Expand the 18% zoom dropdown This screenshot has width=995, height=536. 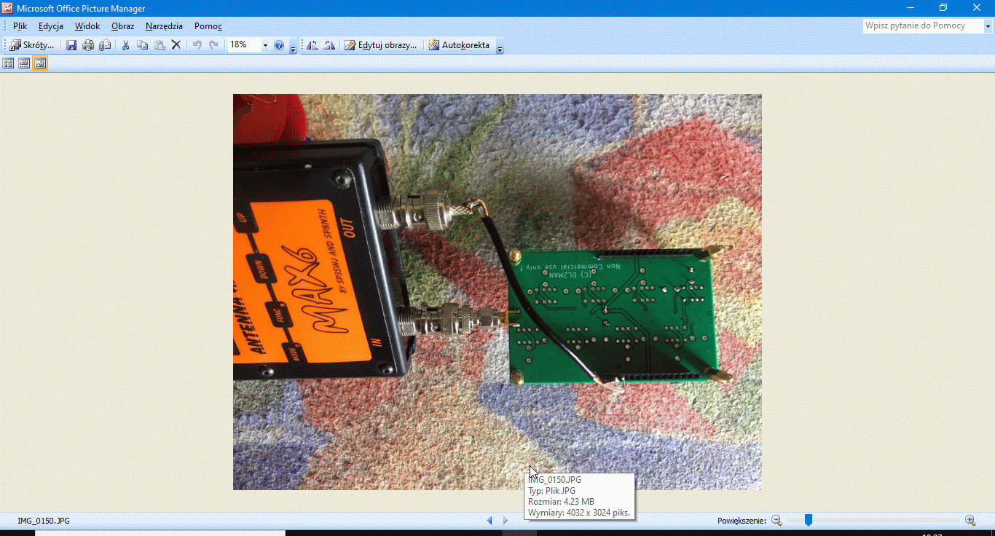pos(265,45)
